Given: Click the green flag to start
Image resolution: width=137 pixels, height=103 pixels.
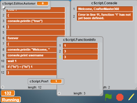Looking at the screenshot, I should click(x=108, y=97).
